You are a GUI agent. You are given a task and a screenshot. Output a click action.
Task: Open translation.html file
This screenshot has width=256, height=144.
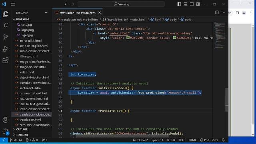(x=30, y=120)
